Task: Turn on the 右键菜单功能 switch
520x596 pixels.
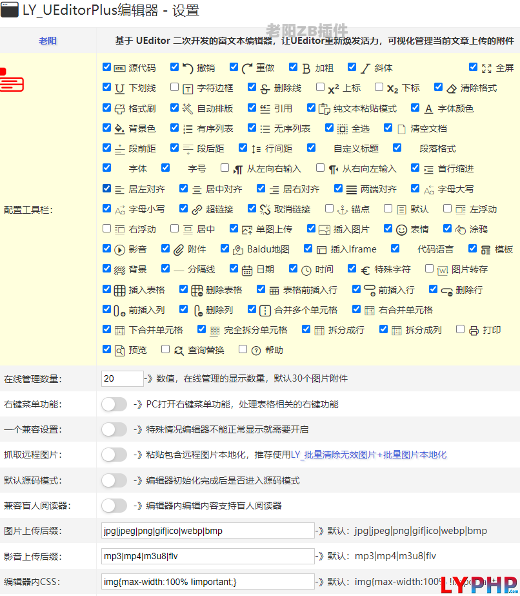Action: pyautogui.click(x=114, y=404)
